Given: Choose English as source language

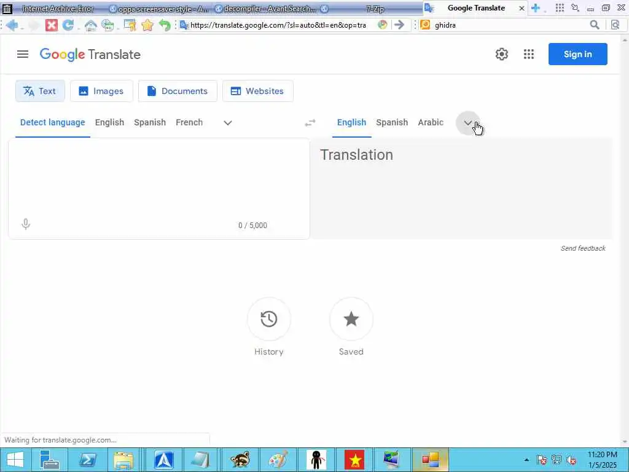Looking at the screenshot, I should coord(109,122).
